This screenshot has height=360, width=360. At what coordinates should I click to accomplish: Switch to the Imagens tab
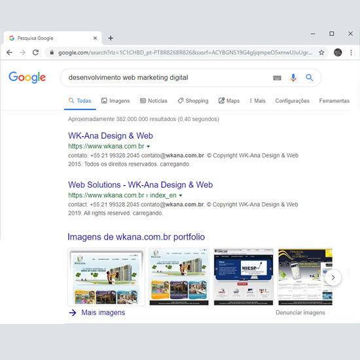click(x=115, y=101)
